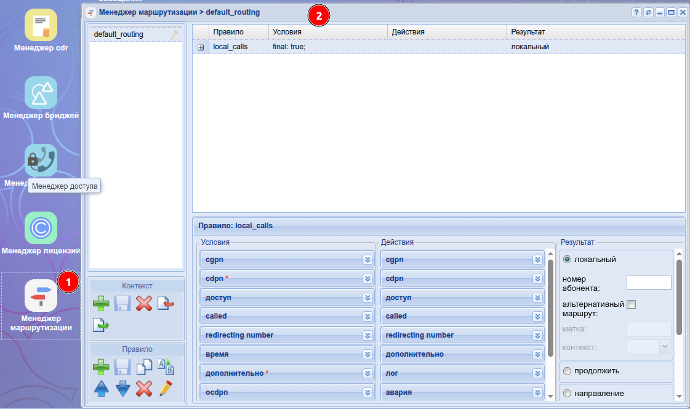The image size is (690, 409).
Task: Expand the cdpn panel under Условия
Action: click(x=368, y=279)
